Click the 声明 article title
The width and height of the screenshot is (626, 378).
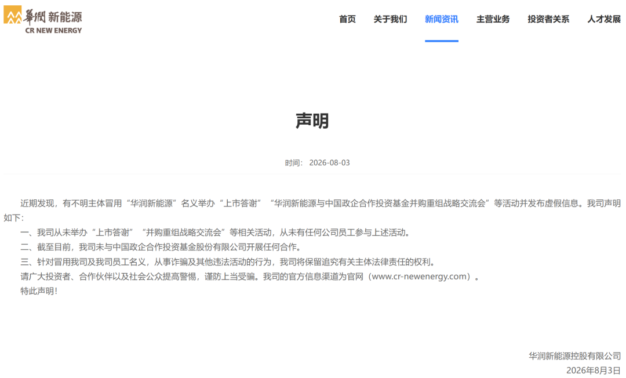[x=312, y=121]
